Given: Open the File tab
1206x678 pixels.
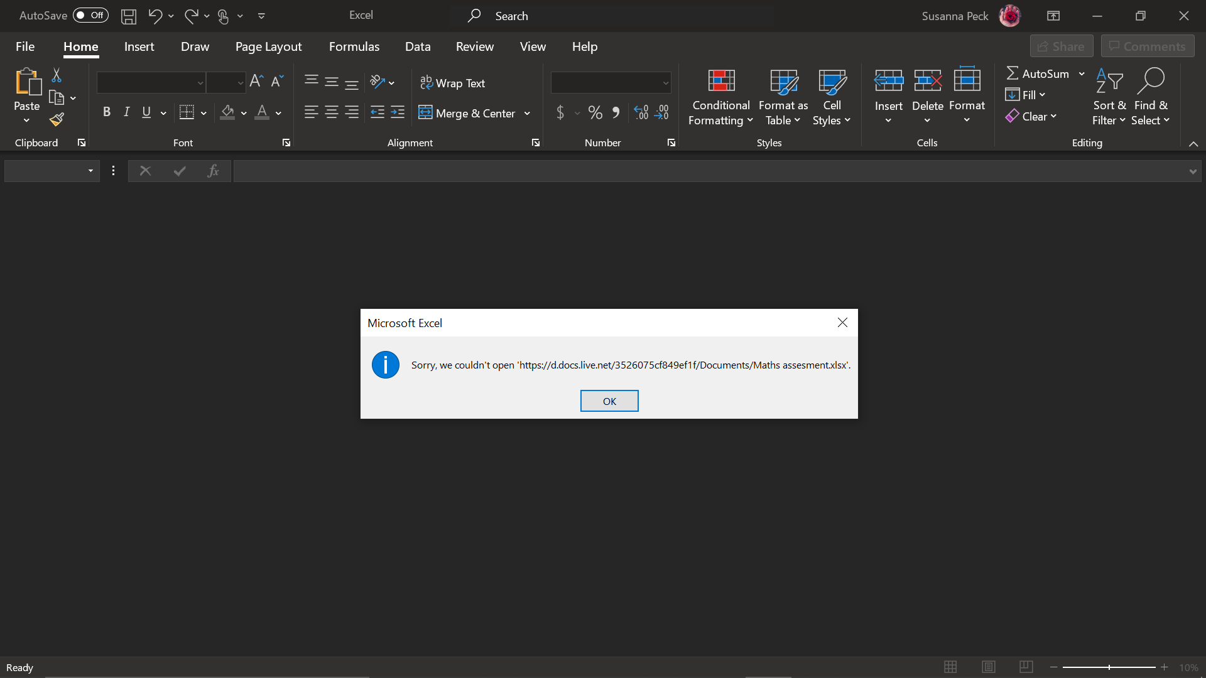Looking at the screenshot, I should (x=25, y=46).
